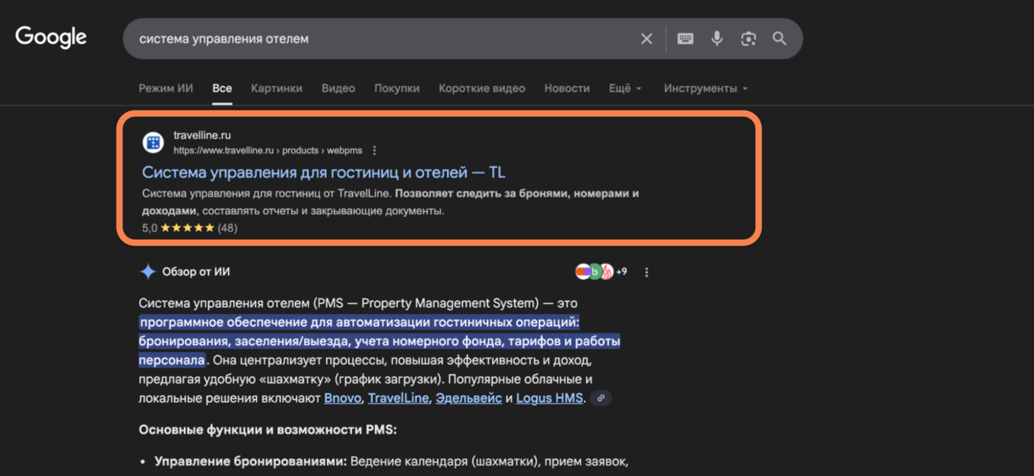
Task: Open the 'Картинки' tab
Action: [277, 88]
